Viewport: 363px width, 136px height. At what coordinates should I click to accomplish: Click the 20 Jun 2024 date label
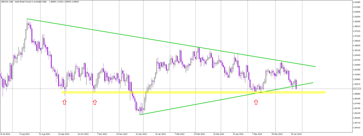point(296,134)
